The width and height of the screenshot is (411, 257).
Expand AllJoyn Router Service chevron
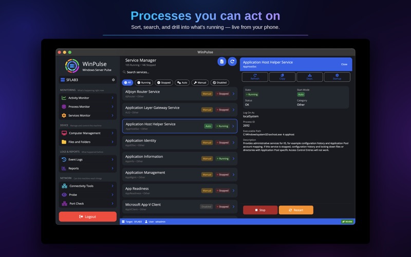(x=233, y=94)
